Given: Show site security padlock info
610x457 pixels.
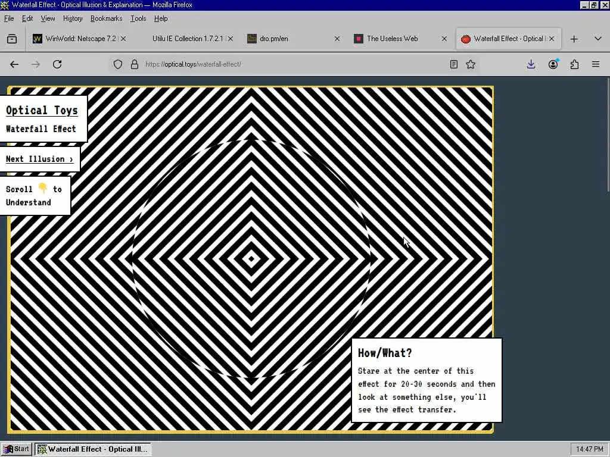Looking at the screenshot, I should click(135, 64).
